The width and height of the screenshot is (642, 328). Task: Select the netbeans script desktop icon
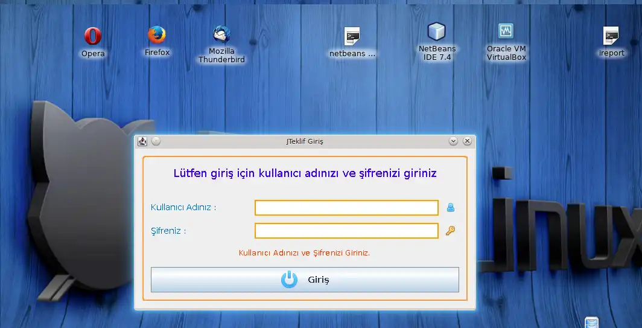click(x=352, y=36)
